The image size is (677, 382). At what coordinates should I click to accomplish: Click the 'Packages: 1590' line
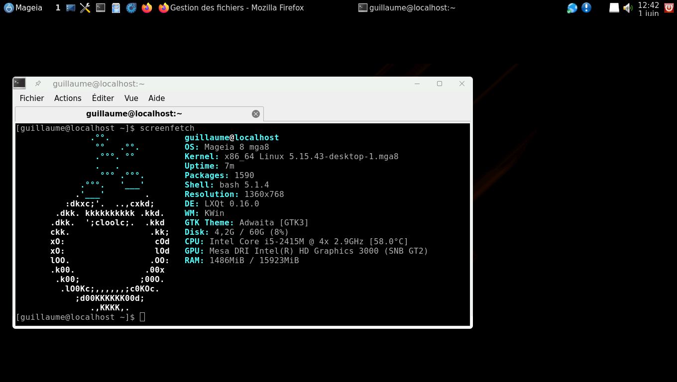220,175
